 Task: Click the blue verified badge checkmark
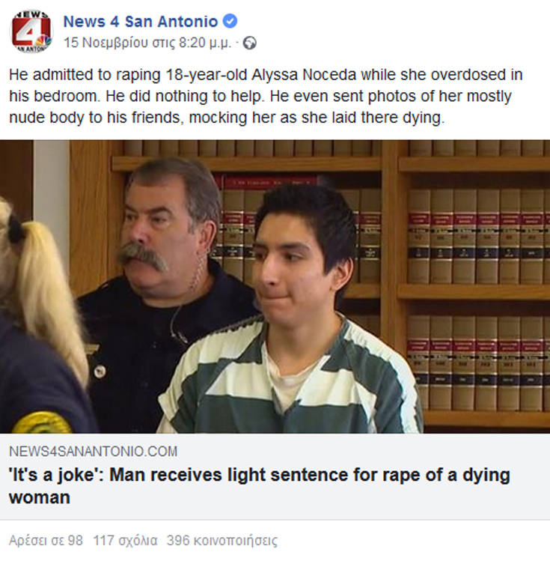click(230, 21)
